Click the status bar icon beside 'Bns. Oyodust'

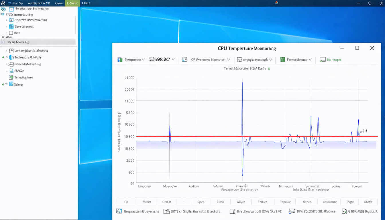232,211
